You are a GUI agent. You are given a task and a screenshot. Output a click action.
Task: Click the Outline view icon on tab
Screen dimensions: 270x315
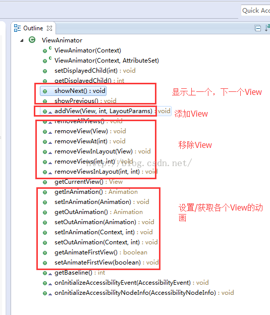17,28
